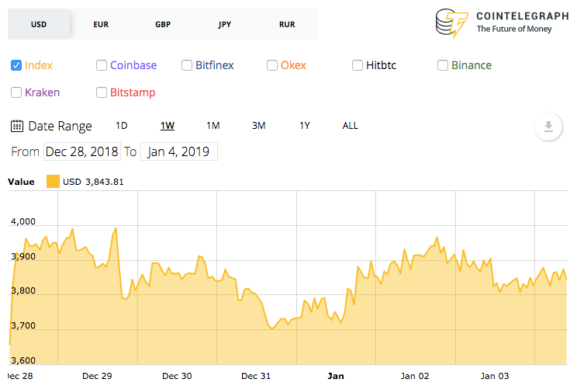The height and width of the screenshot is (386, 577).
Task: Enable the Binance checkbox
Action: (x=443, y=65)
